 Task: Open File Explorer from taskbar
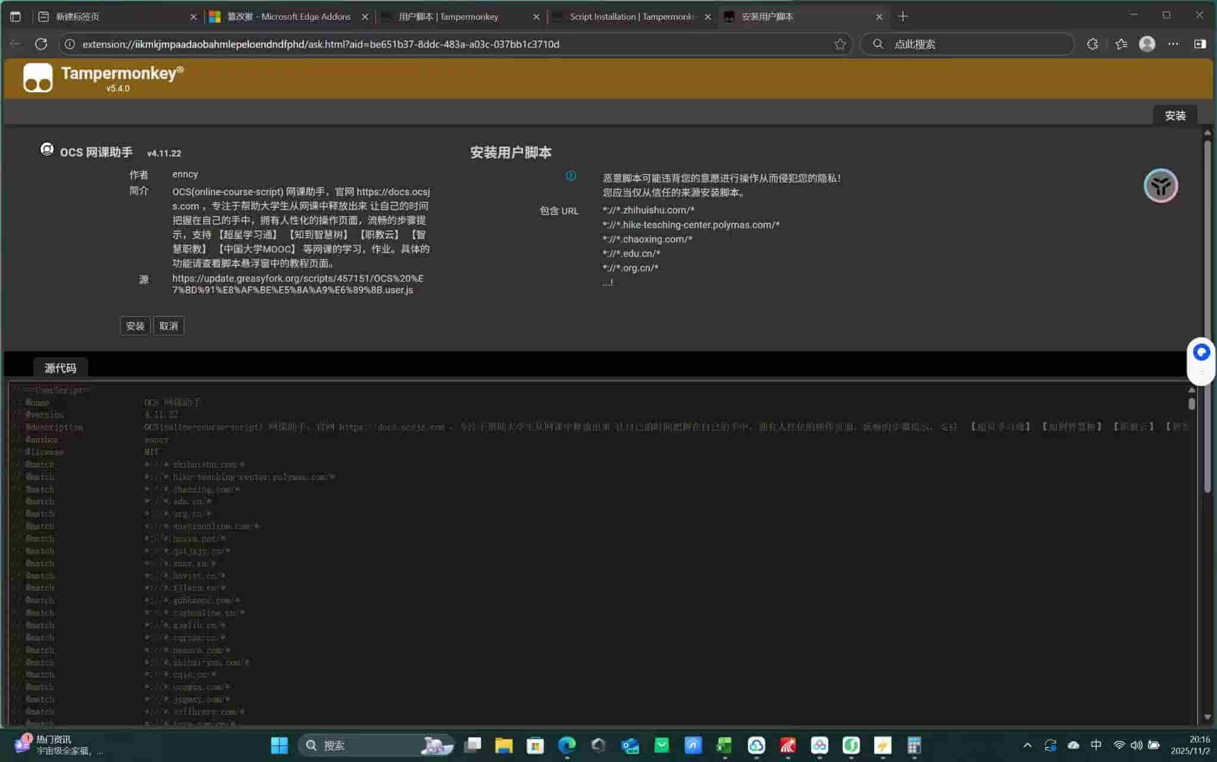click(503, 745)
